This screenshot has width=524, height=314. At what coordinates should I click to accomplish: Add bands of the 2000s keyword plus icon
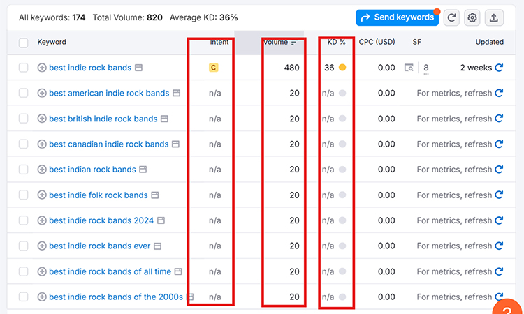pyautogui.click(x=42, y=297)
